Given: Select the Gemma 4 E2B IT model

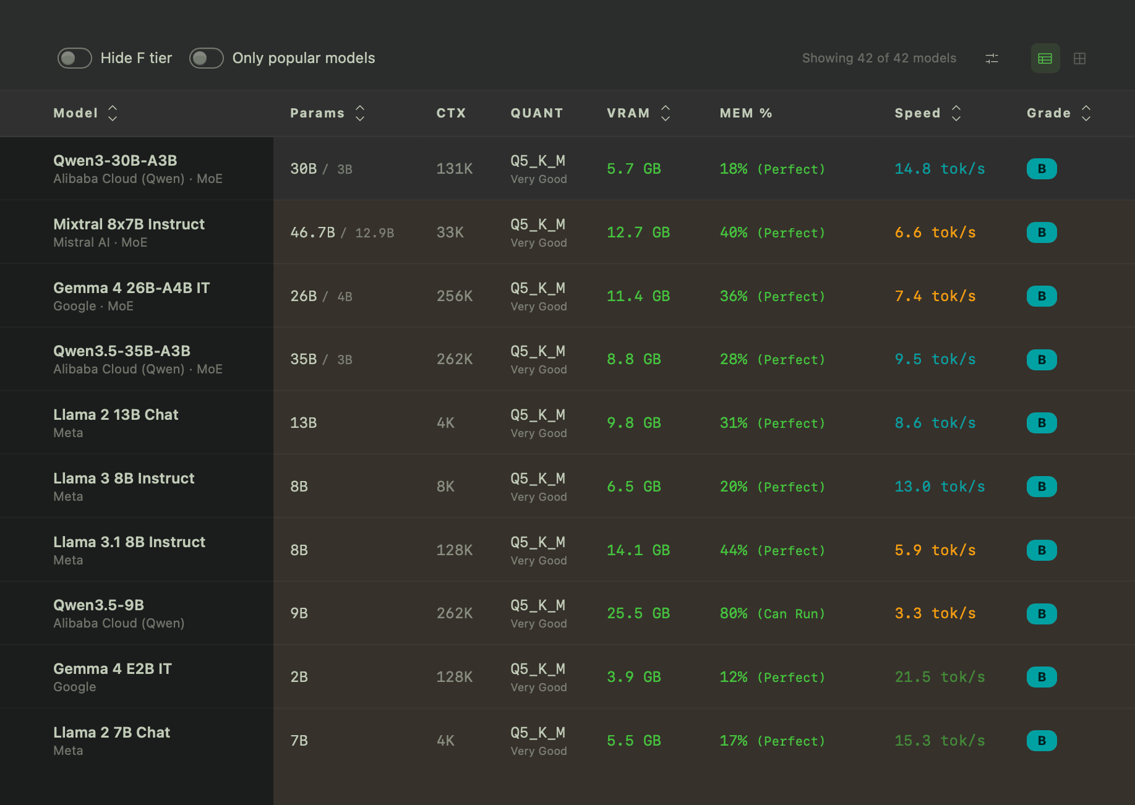Looking at the screenshot, I should coord(113,669).
